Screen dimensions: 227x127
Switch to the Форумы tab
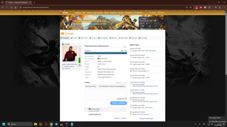[x=133, y=38]
